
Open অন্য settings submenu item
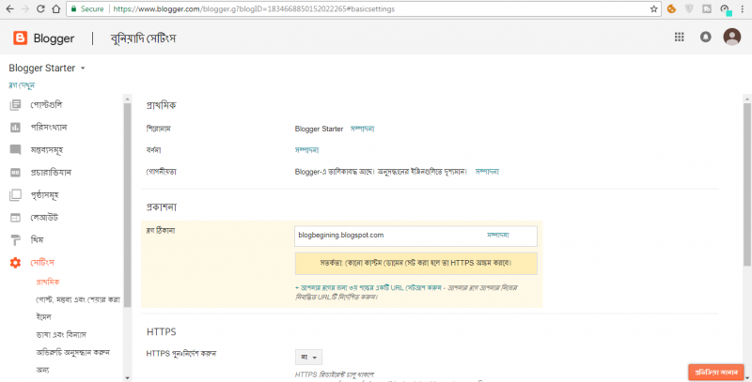pyautogui.click(x=42, y=370)
